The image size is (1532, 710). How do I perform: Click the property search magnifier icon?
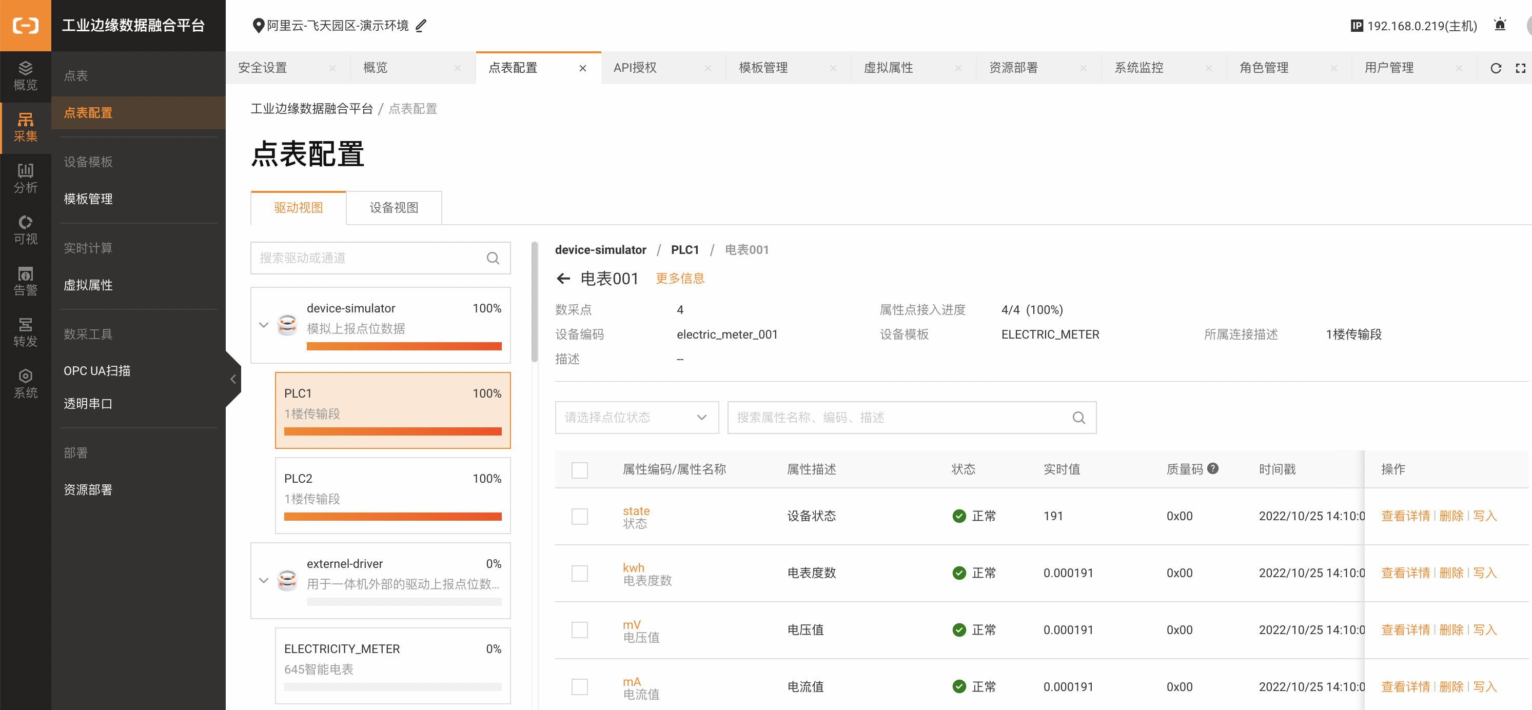[x=1078, y=418]
